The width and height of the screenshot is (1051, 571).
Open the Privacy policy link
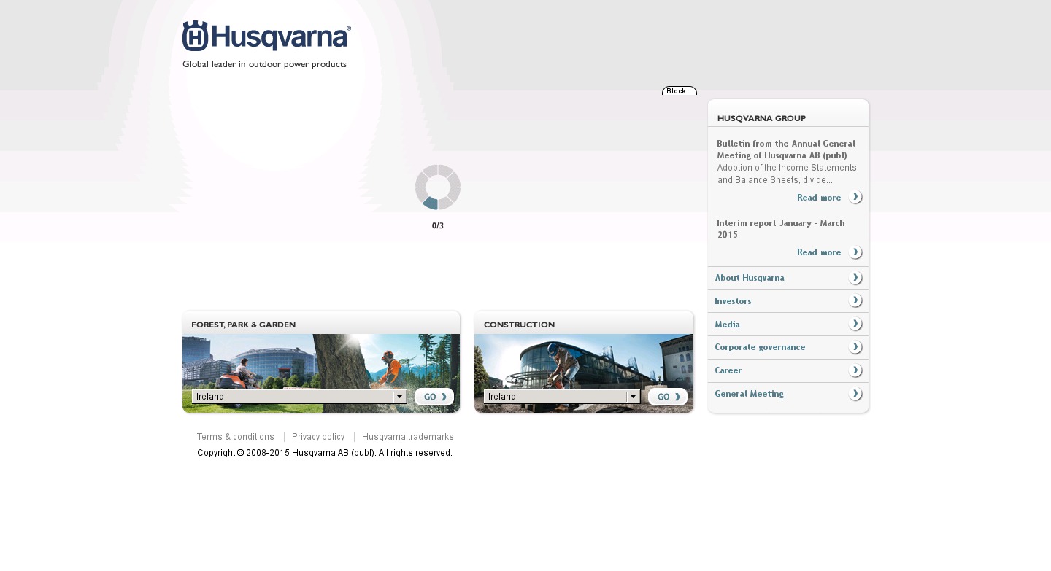point(318,437)
